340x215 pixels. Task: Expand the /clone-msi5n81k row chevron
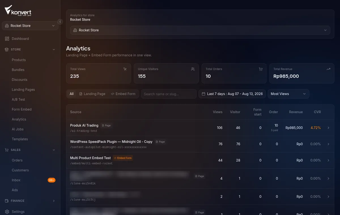tap(328, 179)
